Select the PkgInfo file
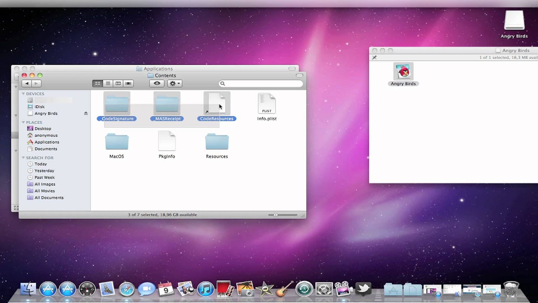The width and height of the screenshot is (538, 303). click(167, 145)
